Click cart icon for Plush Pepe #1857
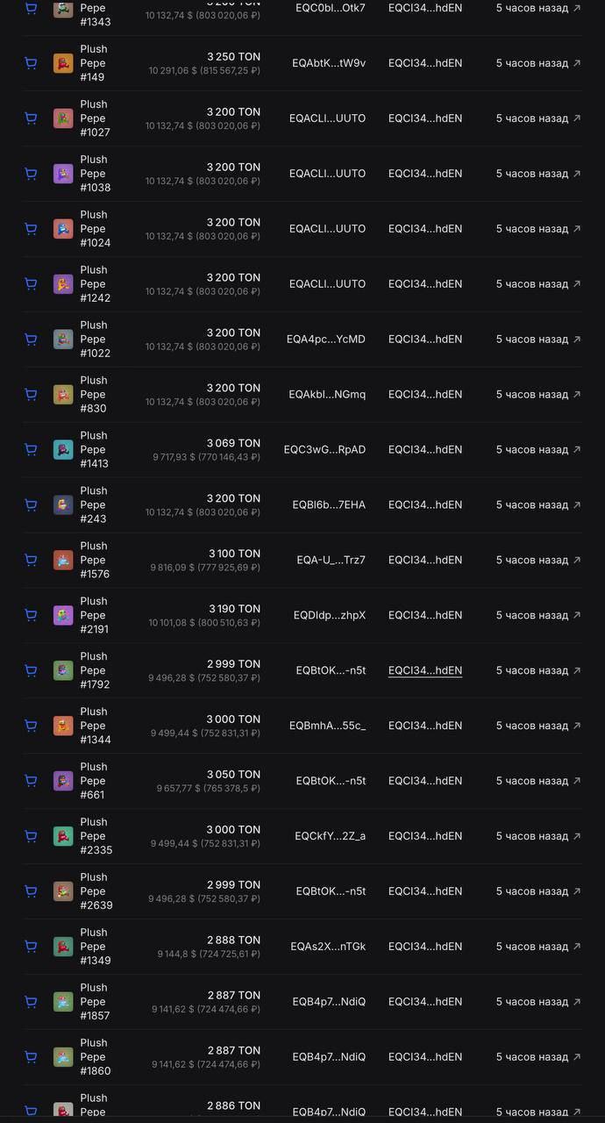605x1123 pixels. (x=31, y=1003)
